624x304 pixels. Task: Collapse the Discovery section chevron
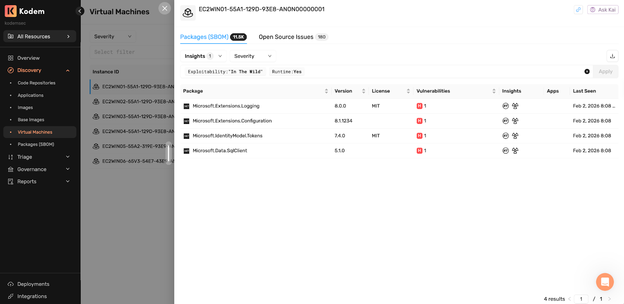coord(68,71)
